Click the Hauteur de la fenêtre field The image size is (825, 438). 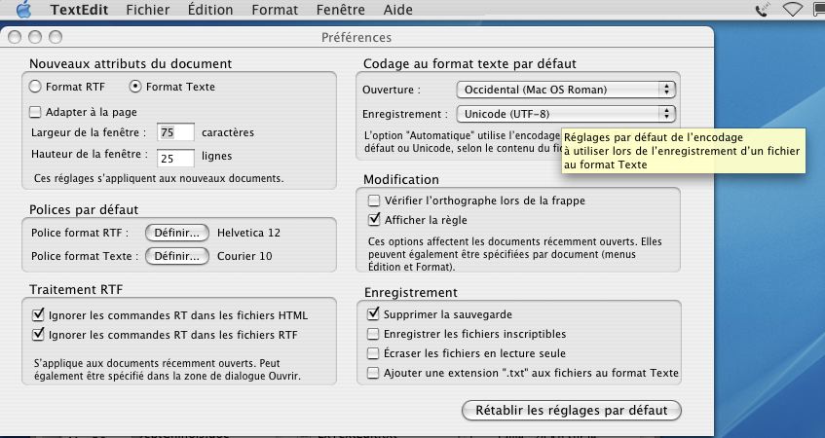pyautogui.click(x=175, y=156)
